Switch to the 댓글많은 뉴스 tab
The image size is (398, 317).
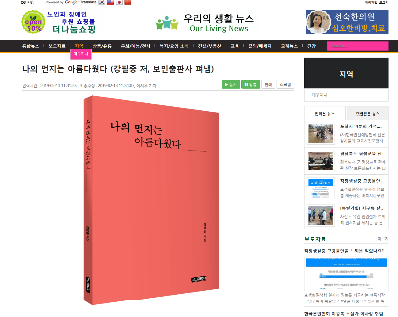point(368,113)
